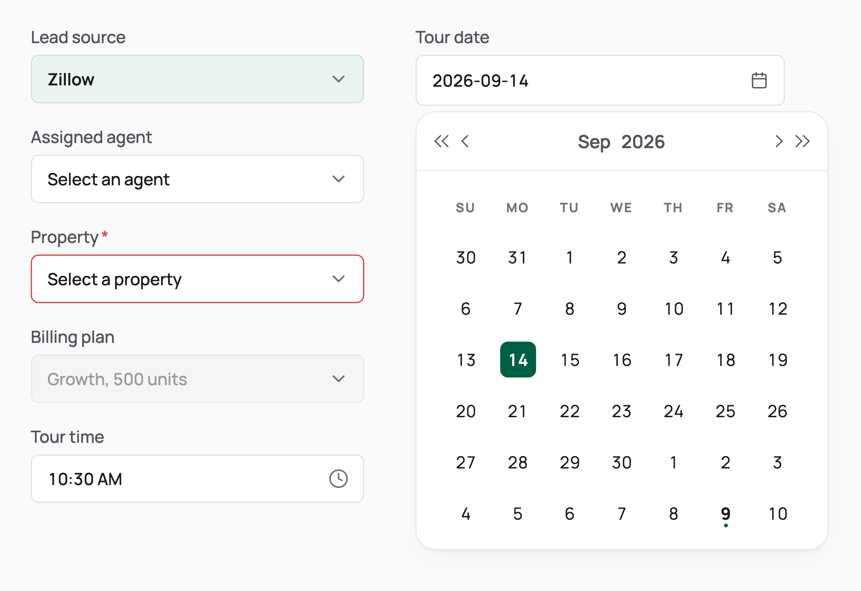Select September 9 in second calendar row
Viewport: 861px width, 591px height.
point(622,308)
